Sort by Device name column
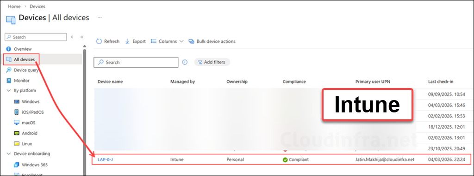Screen dimensions: 474x176 (x=110, y=82)
